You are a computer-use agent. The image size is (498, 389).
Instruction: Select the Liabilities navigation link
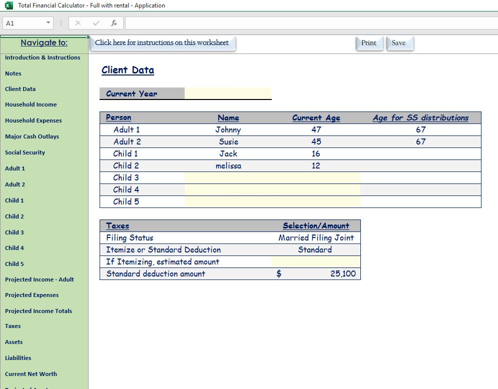coord(17,358)
